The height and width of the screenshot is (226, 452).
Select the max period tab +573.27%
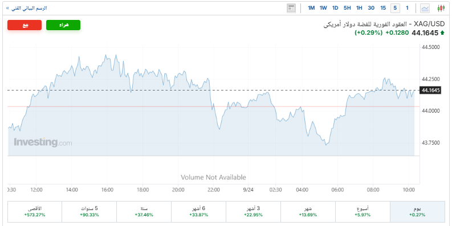pyautogui.click(x=35, y=212)
